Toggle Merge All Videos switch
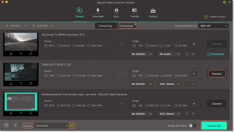Viewport: 234px width, 132px height. (x=193, y=126)
